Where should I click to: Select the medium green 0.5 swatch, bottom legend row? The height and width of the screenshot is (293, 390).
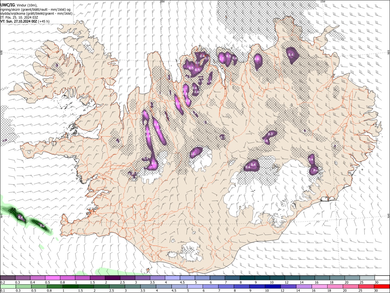(x=39, y=286)
